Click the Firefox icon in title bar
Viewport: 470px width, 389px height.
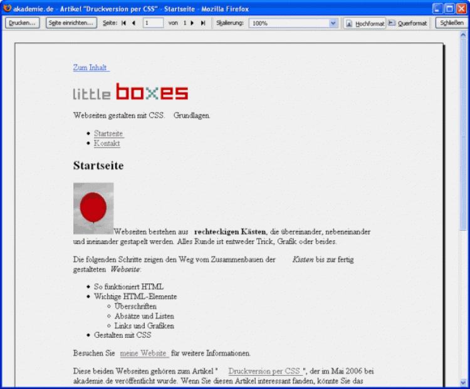(x=7, y=9)
